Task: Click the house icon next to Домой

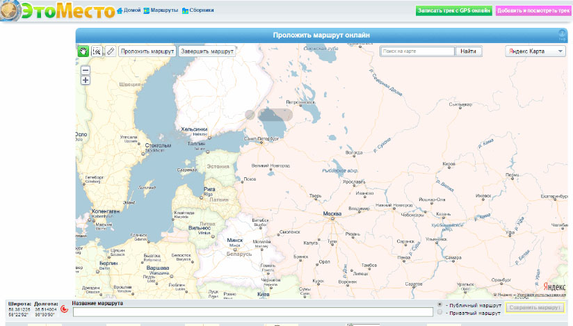Action: tap(120, 10)
